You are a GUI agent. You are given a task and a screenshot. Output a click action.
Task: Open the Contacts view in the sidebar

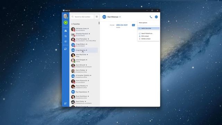click(66, 31)
